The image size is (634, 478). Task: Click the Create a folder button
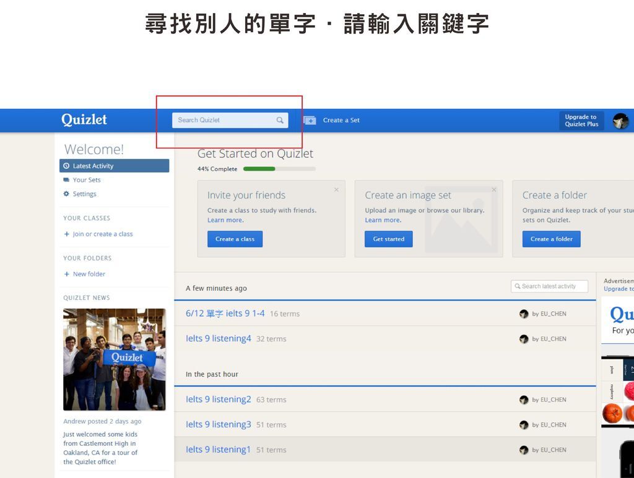[552, 239]
